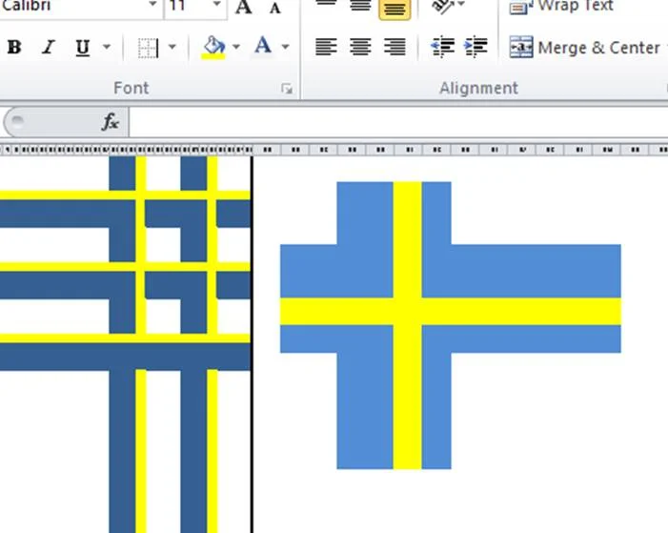The image size is (668, 533).
Task: Apply cell borders icon
Action: click(x=148, y=48)
